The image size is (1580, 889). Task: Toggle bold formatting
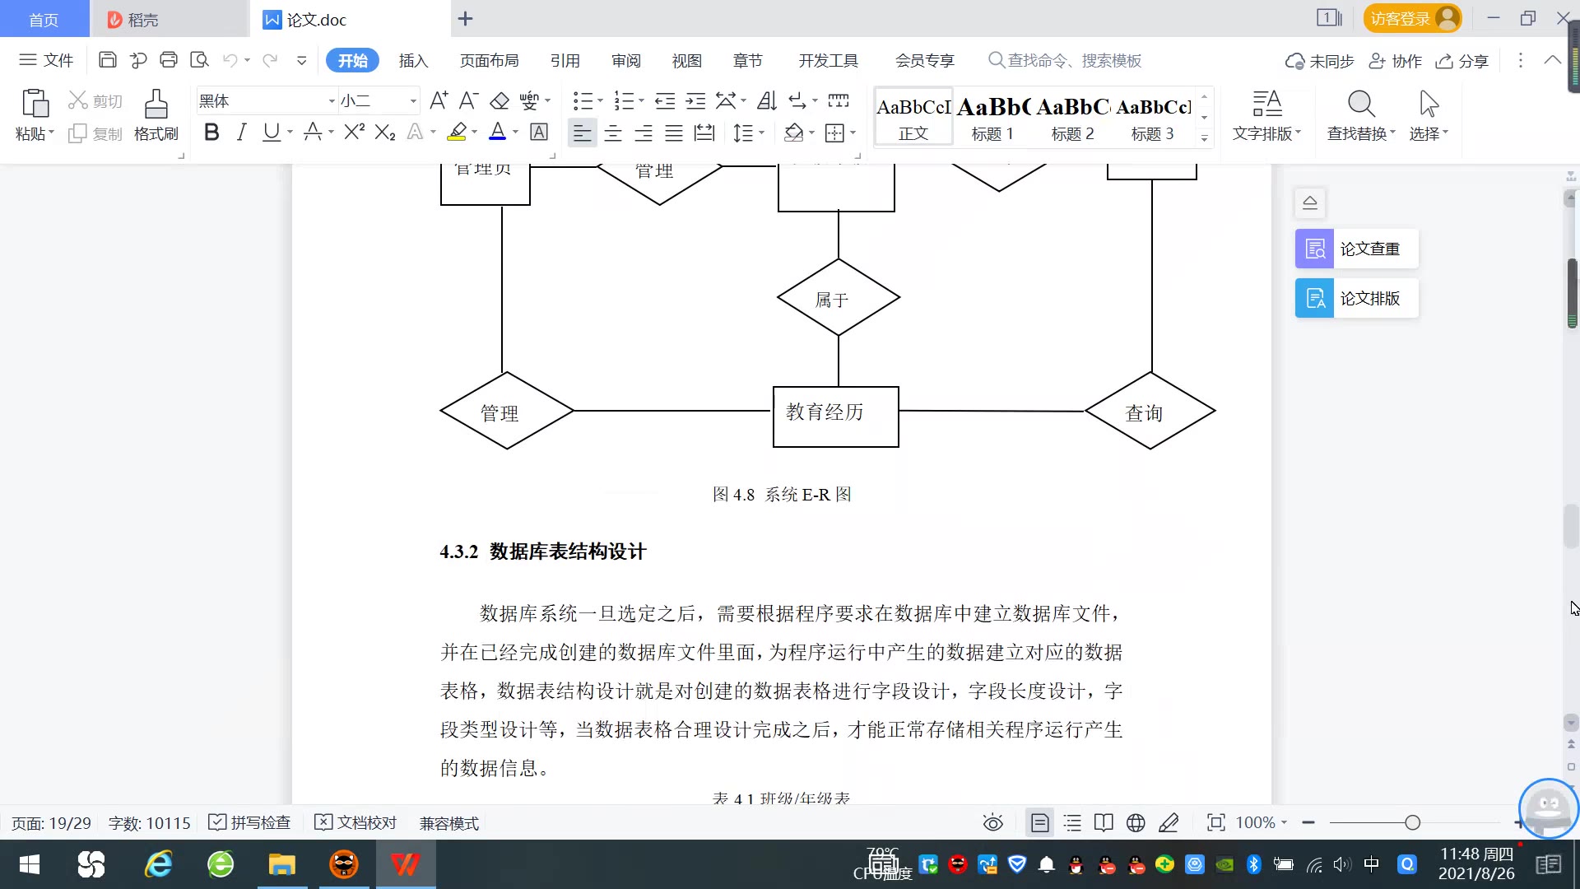coord(211,133)
